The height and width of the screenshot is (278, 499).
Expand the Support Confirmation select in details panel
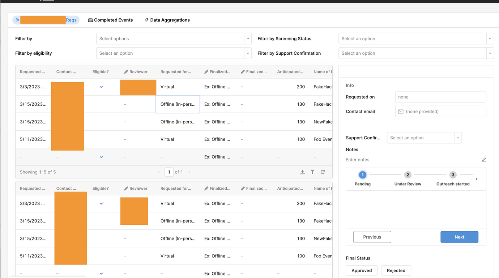click(x=424, y=138)
